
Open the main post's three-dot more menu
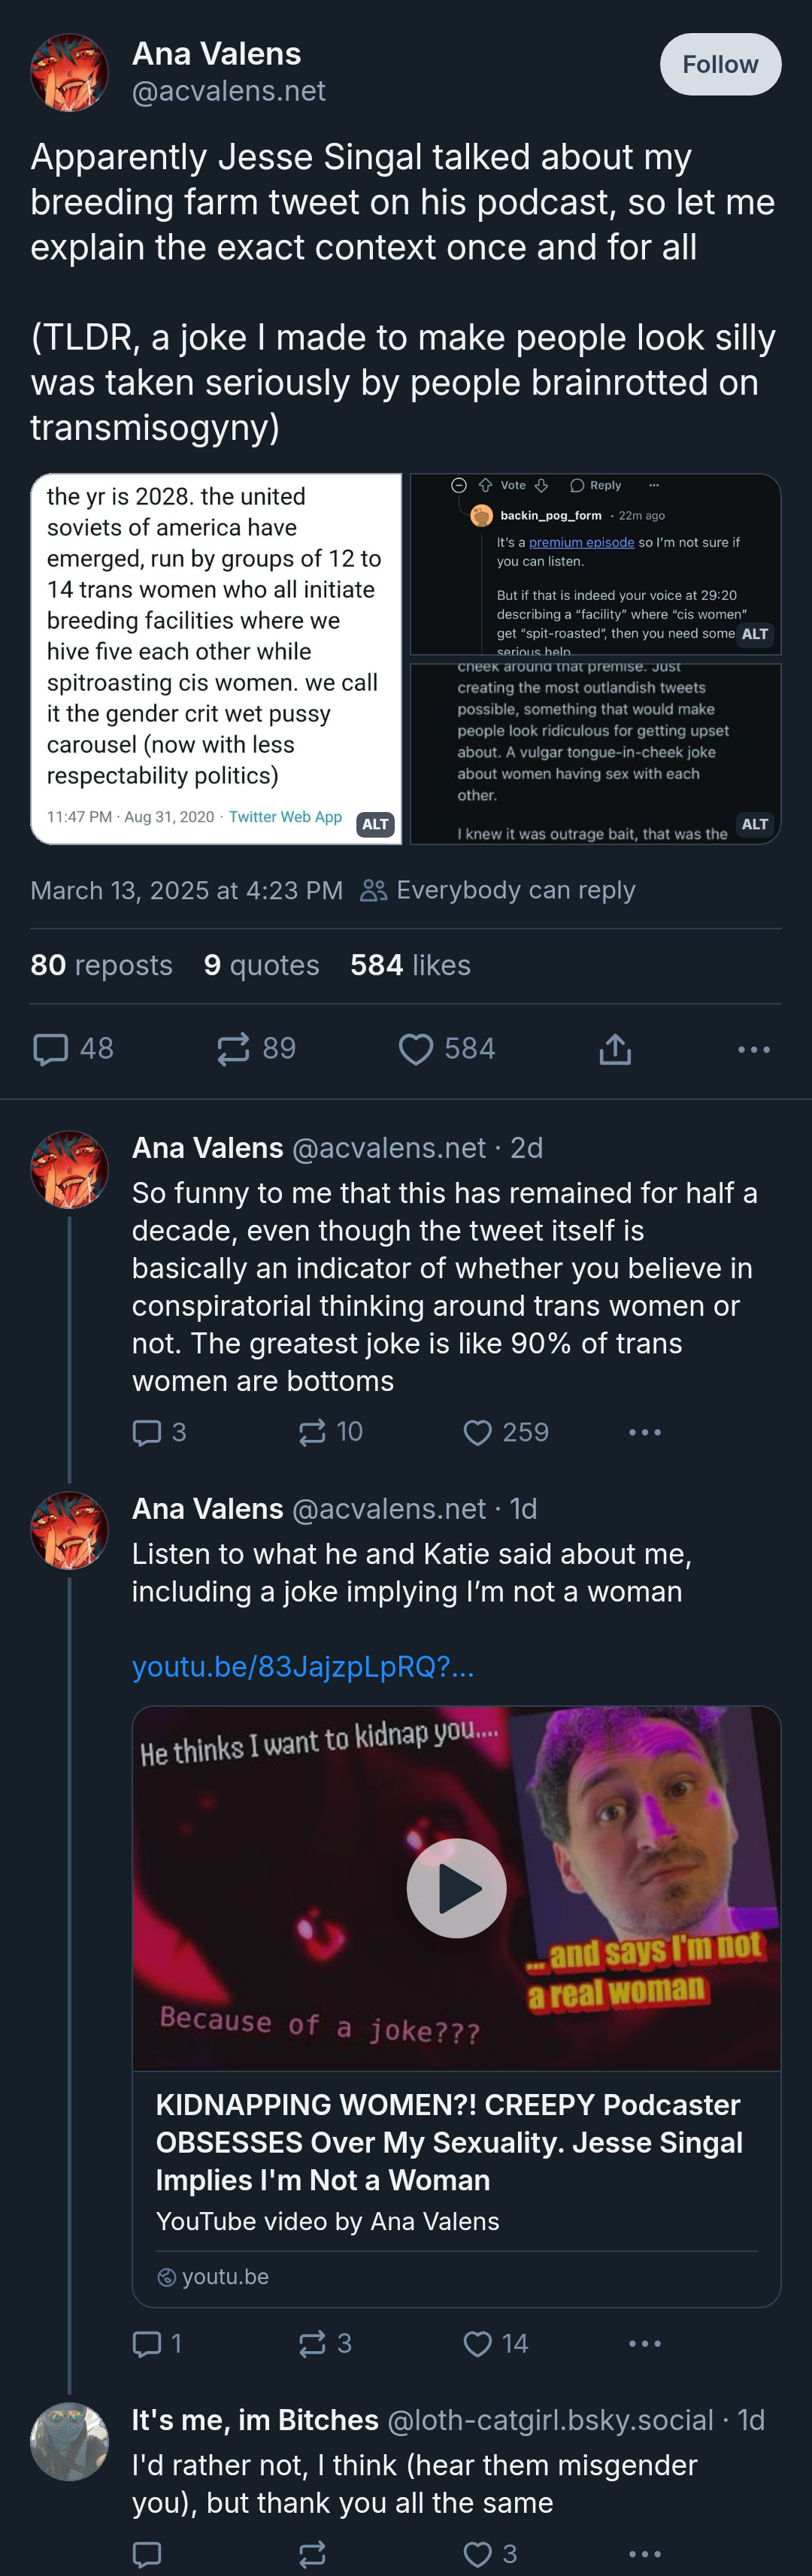click(753, 1049)
